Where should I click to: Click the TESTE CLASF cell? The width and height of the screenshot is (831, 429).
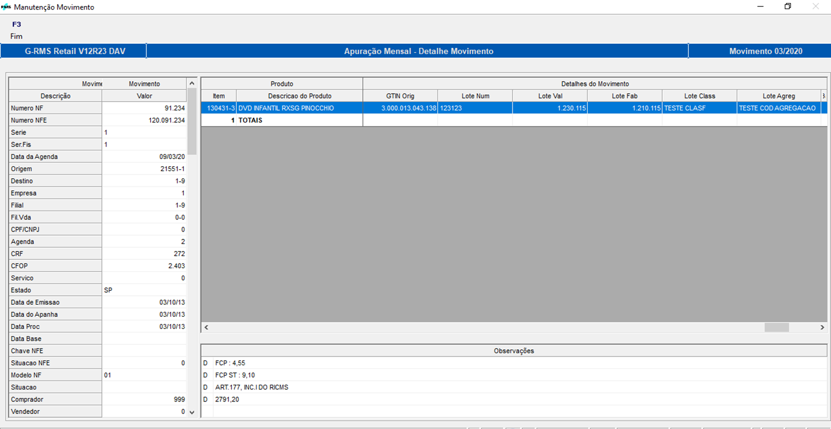tap(699, 108)
